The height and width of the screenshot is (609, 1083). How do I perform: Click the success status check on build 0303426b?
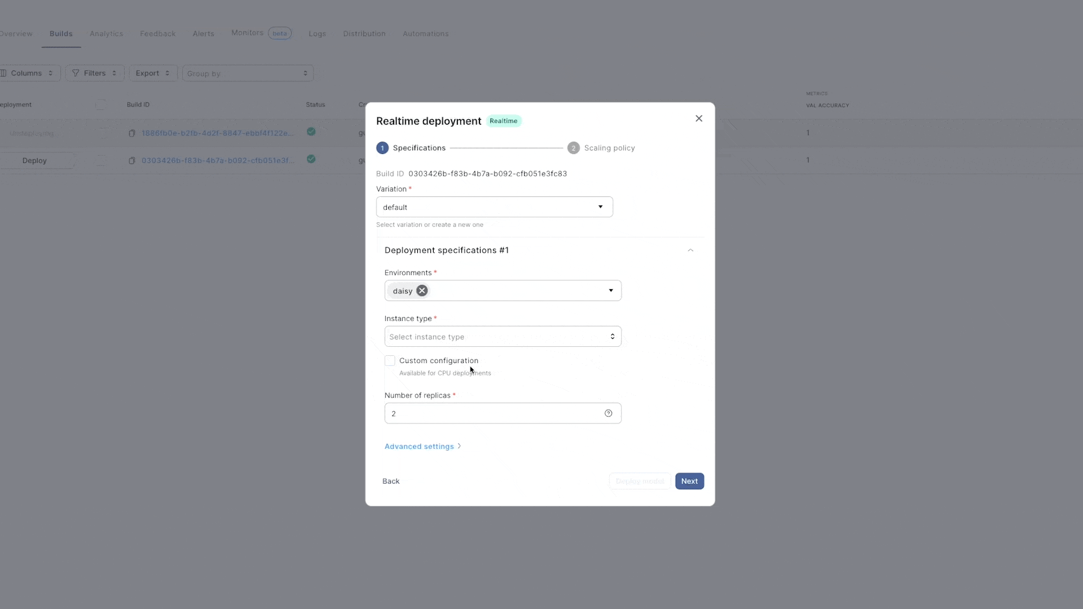pyautogui.click(x=311, y=159)
